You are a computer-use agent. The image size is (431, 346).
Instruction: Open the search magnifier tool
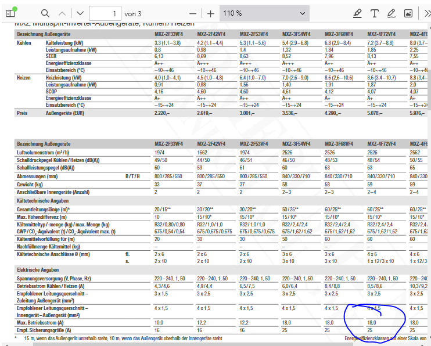pyautogui.click(x=45, y=13)
